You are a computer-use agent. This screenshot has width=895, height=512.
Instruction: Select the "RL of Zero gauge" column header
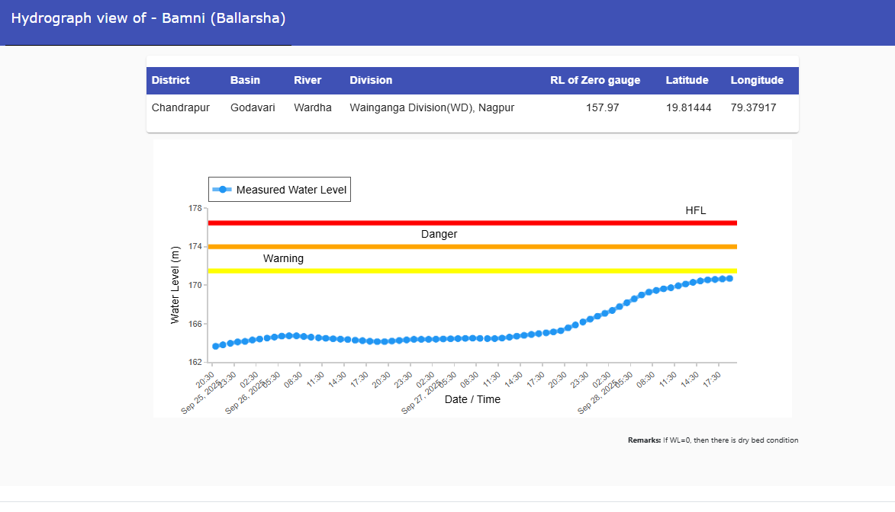pyautogui.click(x=595, y=81)
